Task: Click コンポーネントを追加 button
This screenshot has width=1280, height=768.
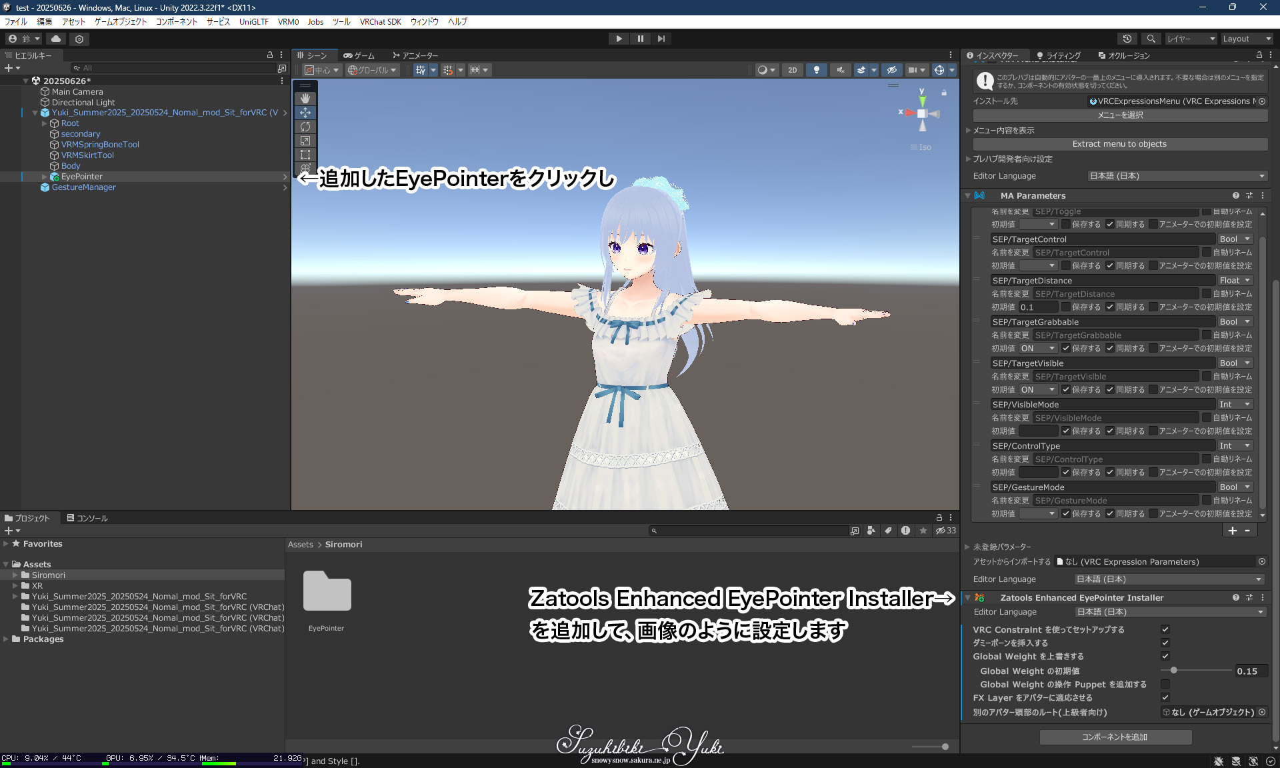Action: click(x=1115, y=737)
